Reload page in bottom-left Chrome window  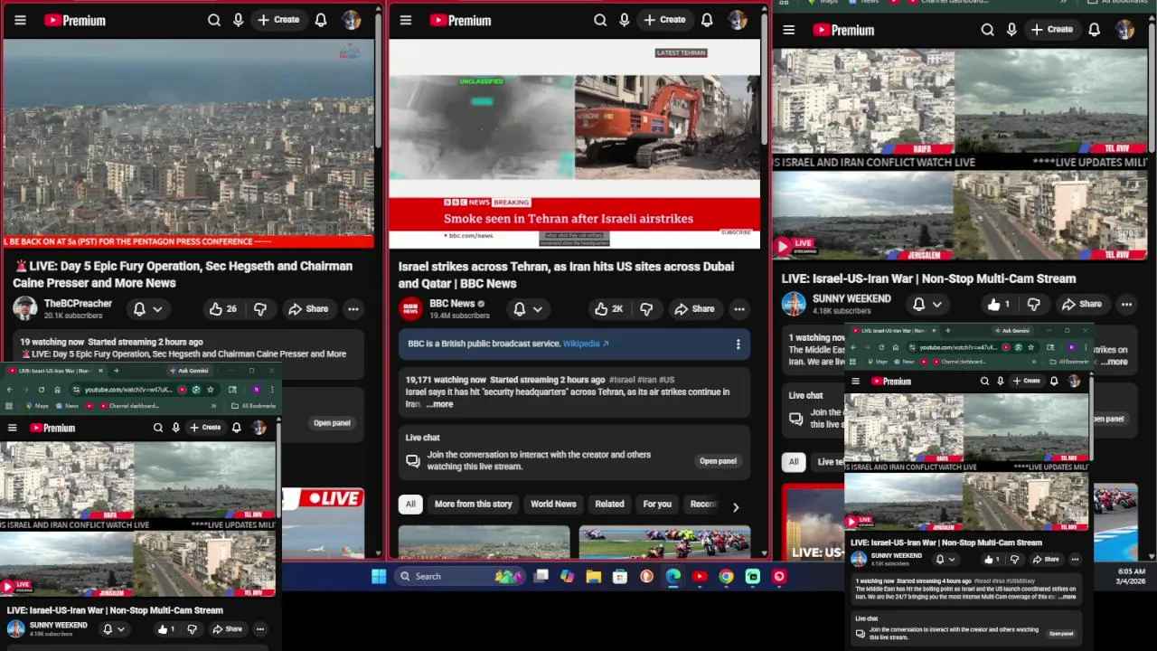click(x=41, y=390)
